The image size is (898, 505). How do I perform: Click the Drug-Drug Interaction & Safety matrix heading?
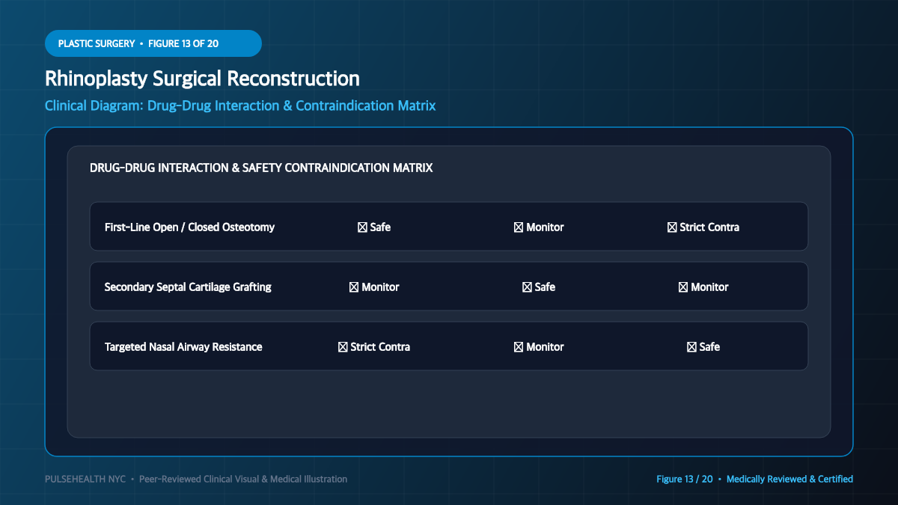(261, 168)
